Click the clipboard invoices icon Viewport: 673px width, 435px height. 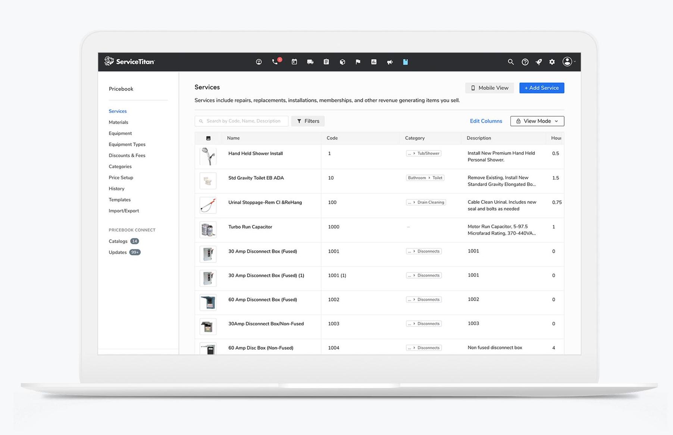click(x=326, y=62)
